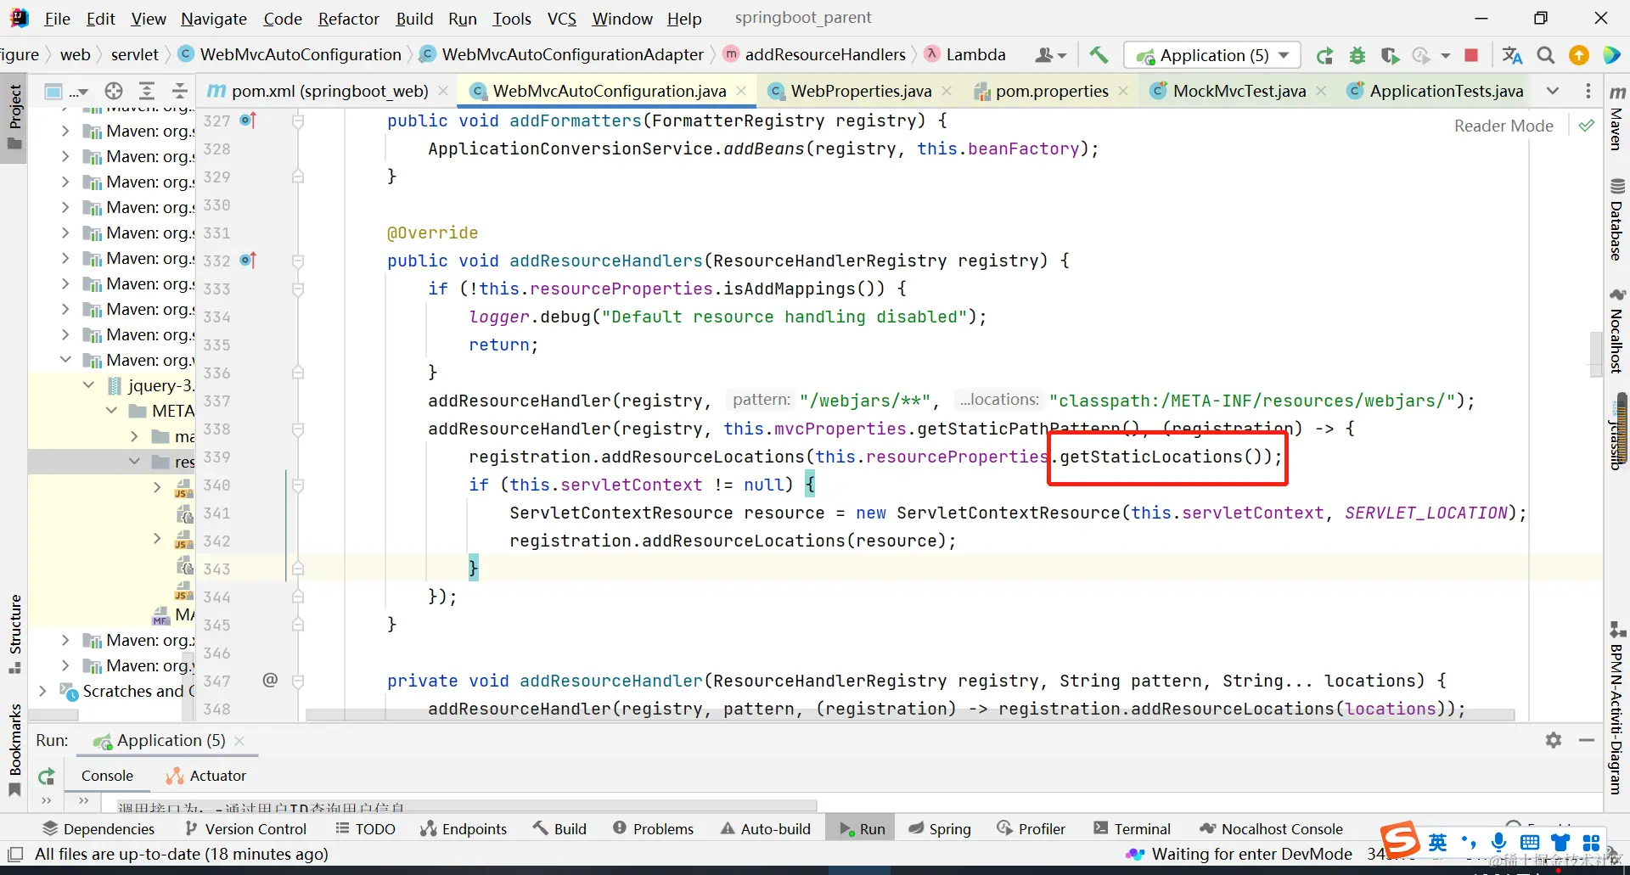This screenshot has width=1630, height=875.
Task: Open editor tabs more options menu
Action: tap(1588, 91)
